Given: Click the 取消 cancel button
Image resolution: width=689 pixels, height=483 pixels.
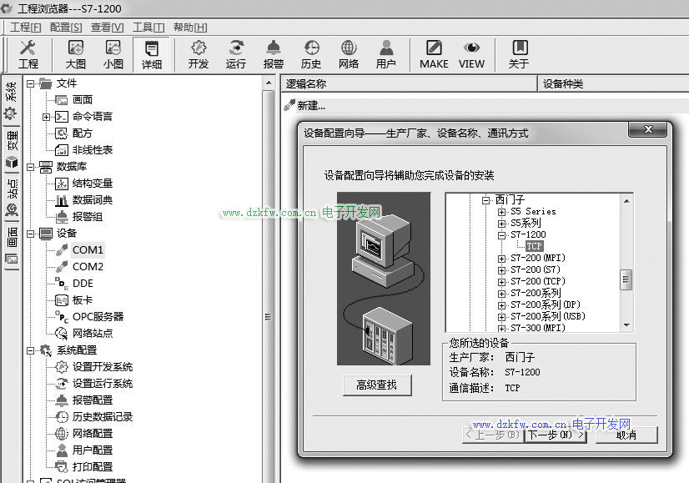Looking at the screenshot, I should pyautogui.click(x=626, y=435).
